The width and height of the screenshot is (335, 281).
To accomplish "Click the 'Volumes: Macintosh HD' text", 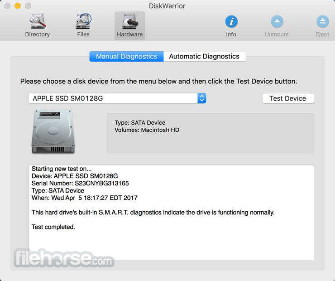I will [147, 130].
